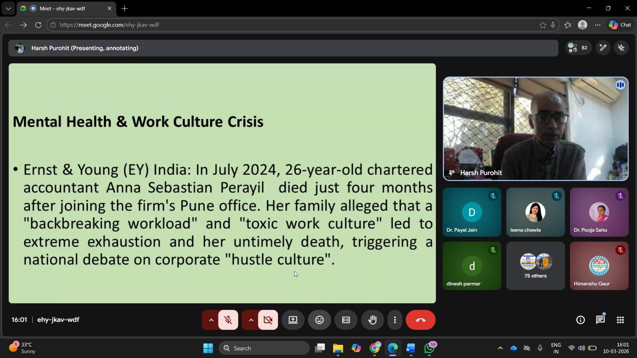Viewport: 637px width, 358px height.
Task: Expand video settings chevron beside camera
Action: (251, 320)
